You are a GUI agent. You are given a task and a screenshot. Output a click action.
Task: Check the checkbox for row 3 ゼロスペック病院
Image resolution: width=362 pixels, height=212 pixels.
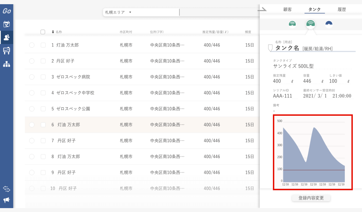point(43,77)
